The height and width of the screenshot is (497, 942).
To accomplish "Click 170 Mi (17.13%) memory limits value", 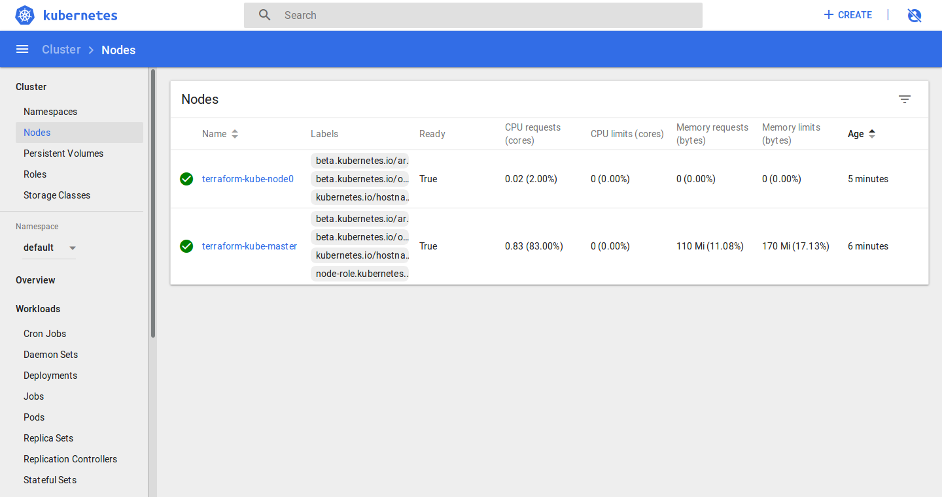I will click(x=795, y=246).
